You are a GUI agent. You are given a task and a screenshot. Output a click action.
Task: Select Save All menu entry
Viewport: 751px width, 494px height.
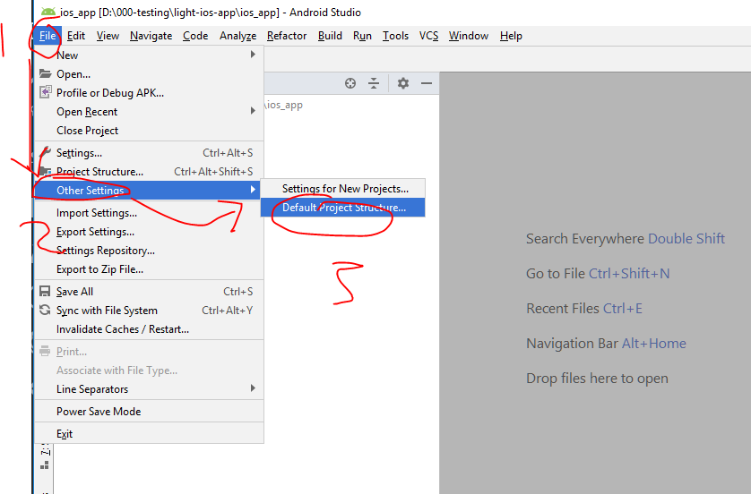tap(149, 292)
